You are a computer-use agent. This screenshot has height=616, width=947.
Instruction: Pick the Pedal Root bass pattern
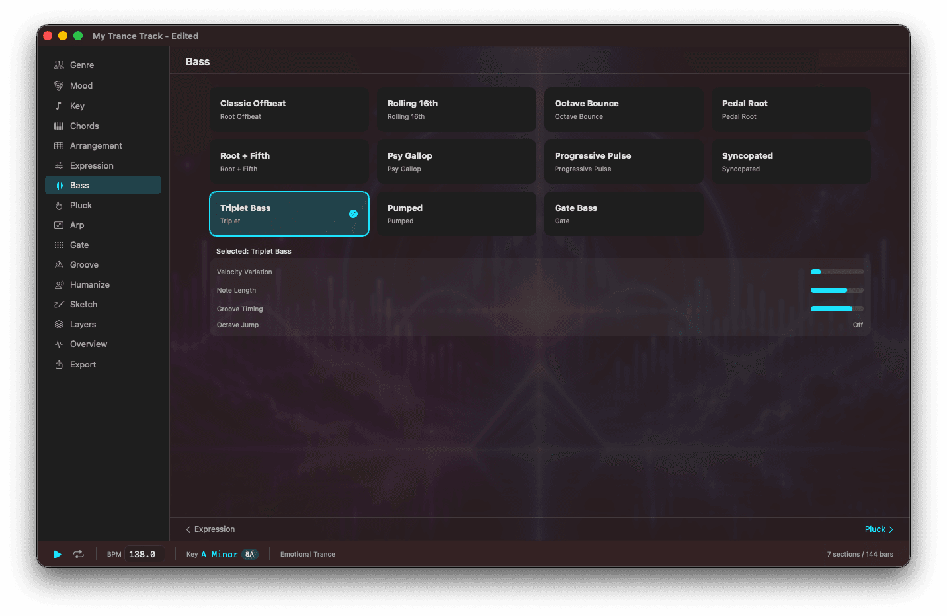pyautogui.click(x=791, y=109)
